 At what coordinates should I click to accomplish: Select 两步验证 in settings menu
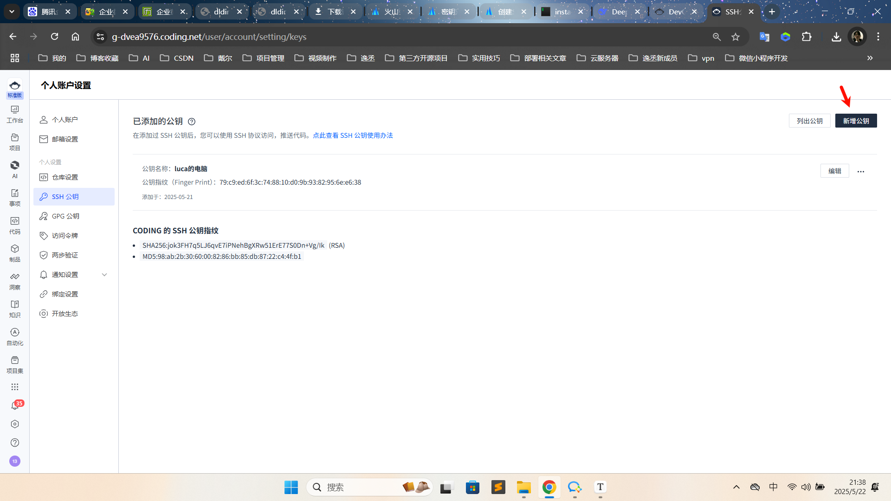(65, 255)
